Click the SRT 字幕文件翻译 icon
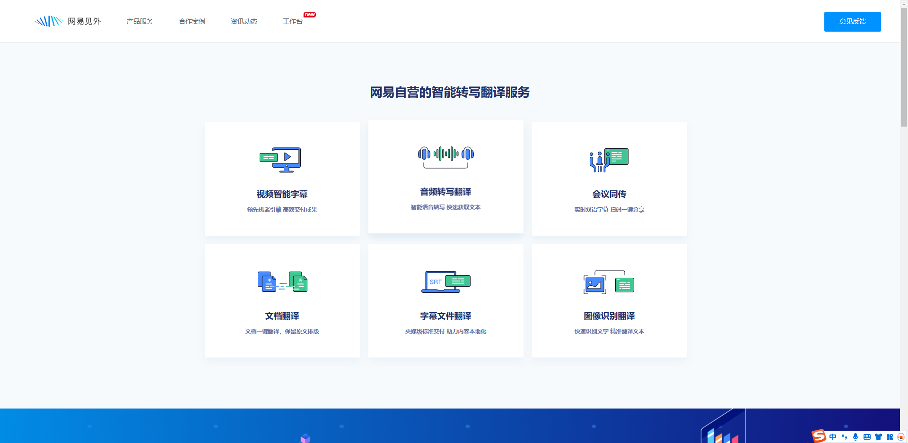The height and width of the screenshot is (443, 908). [x=445, y=281]
